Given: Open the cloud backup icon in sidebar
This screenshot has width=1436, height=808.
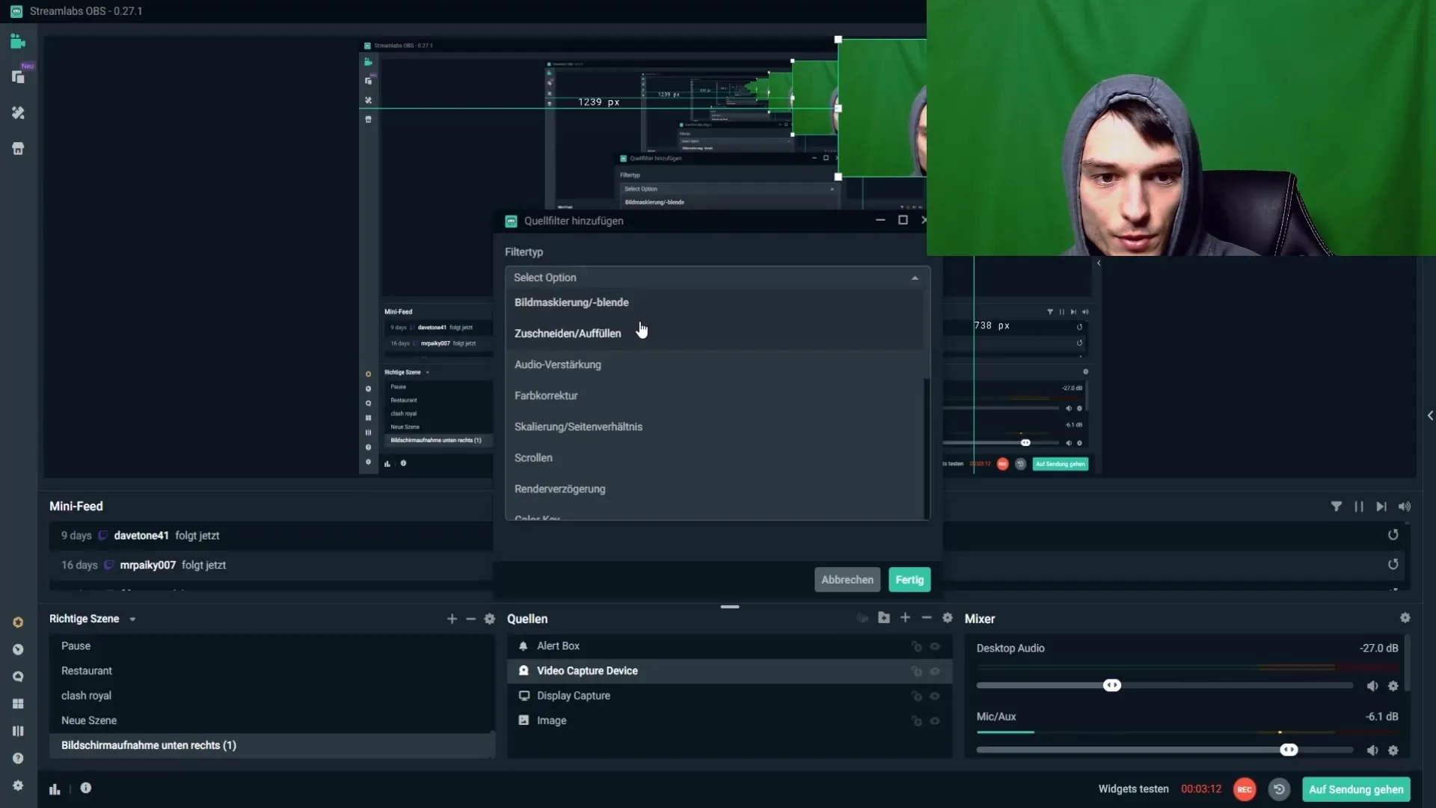Looking at the screenshot, I should (x=18, y=676).
